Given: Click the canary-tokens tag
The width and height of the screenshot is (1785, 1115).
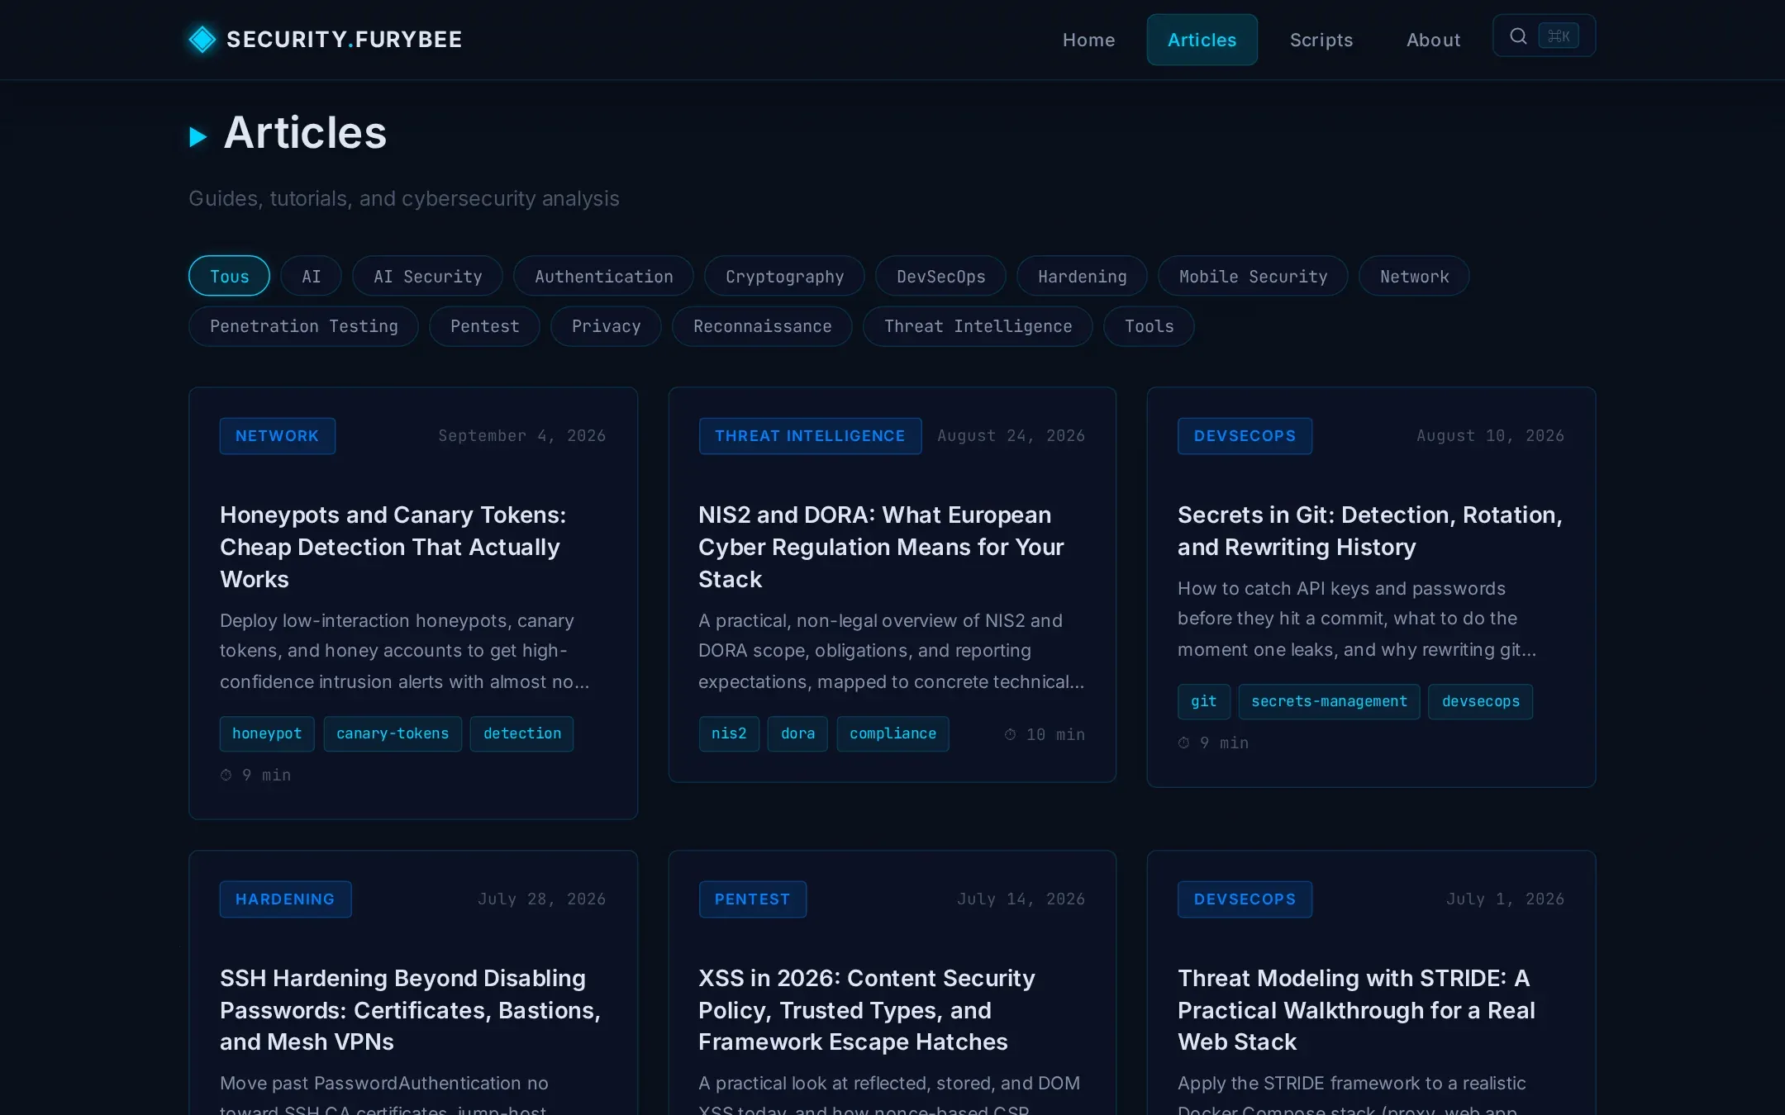Looking at the screenshot, I should click(x=393, y=733).
